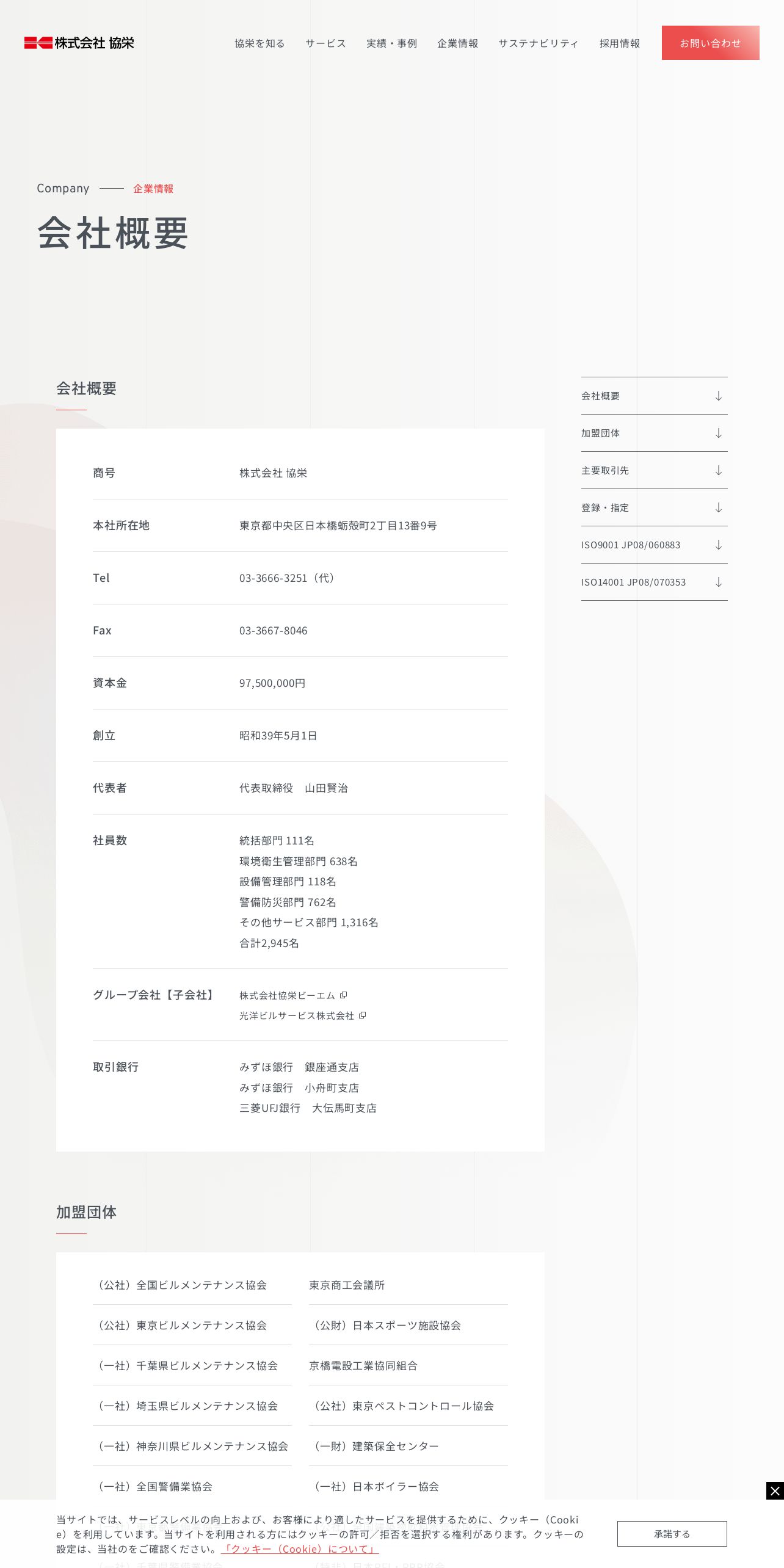The height and width of the screenshot is (1568, 784).
Task: Click the down arrow beside ISO9001 JP08/060883
Action: (x=719, y=545)
